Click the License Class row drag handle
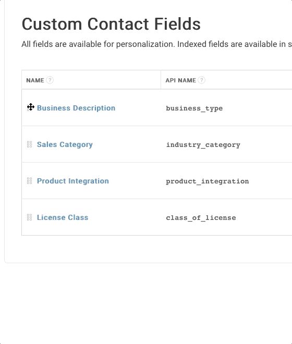Screen dimensions: 292x344 [x=30, y=217]
